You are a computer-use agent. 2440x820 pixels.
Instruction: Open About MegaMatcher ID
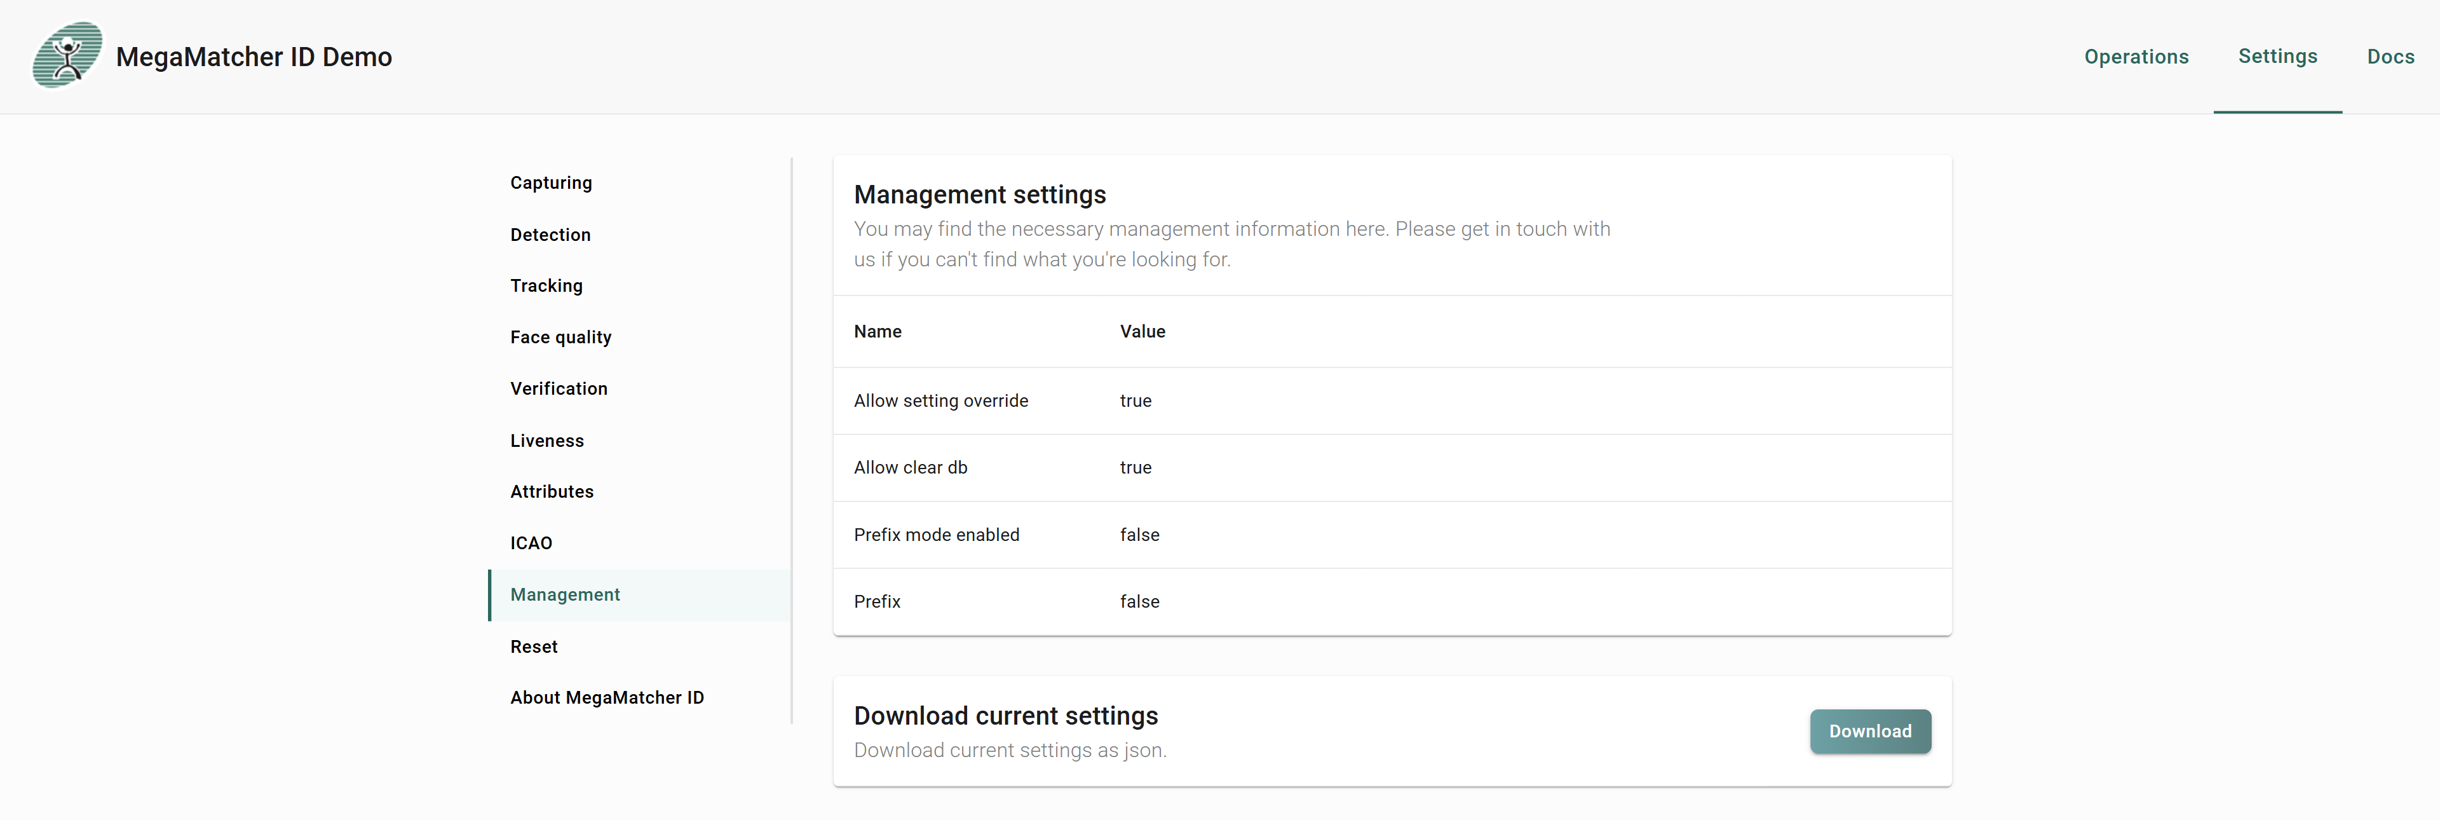(x=640, y=698)
